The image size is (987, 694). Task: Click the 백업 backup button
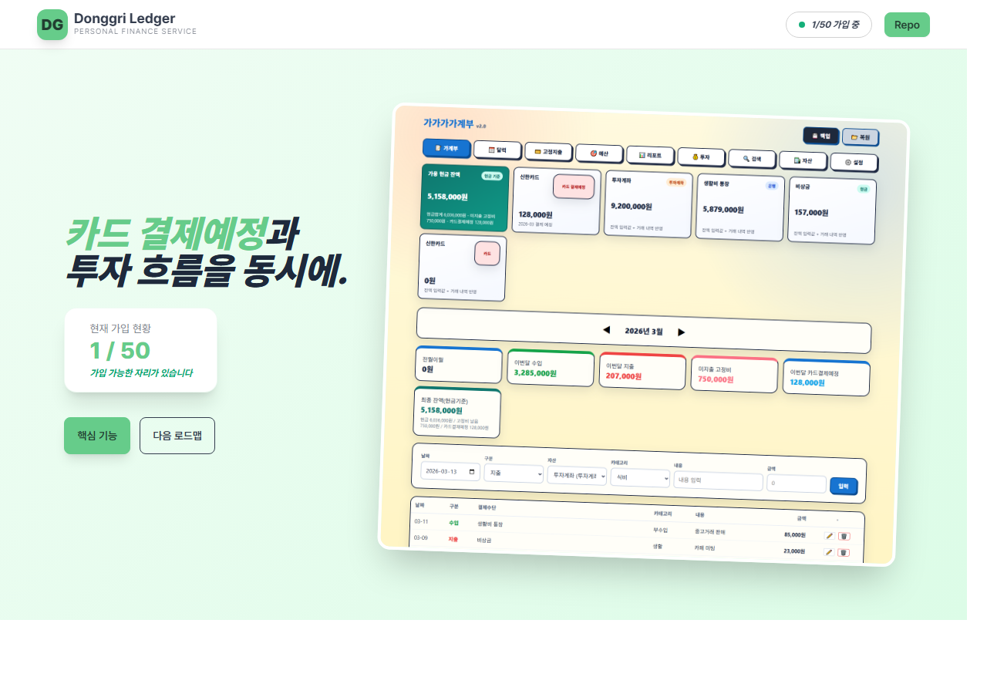pyautogui.click(x=820, y=136)
